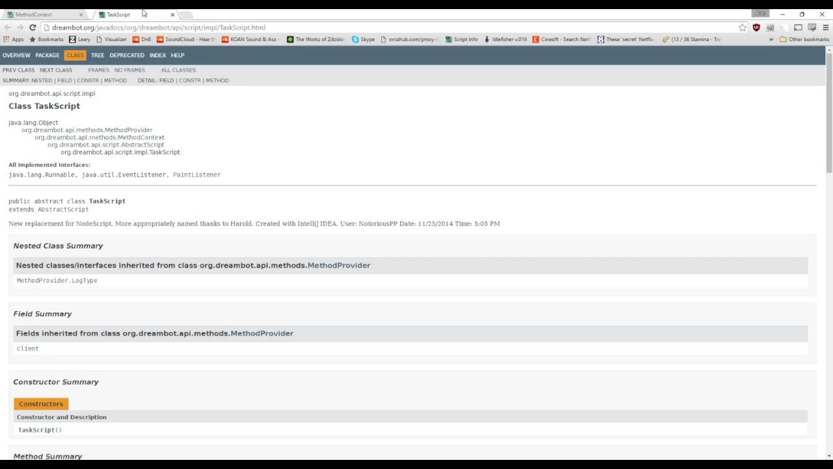Focus the address bar URL
Viewport: 833px width, 469px height.
click(158, 27)
